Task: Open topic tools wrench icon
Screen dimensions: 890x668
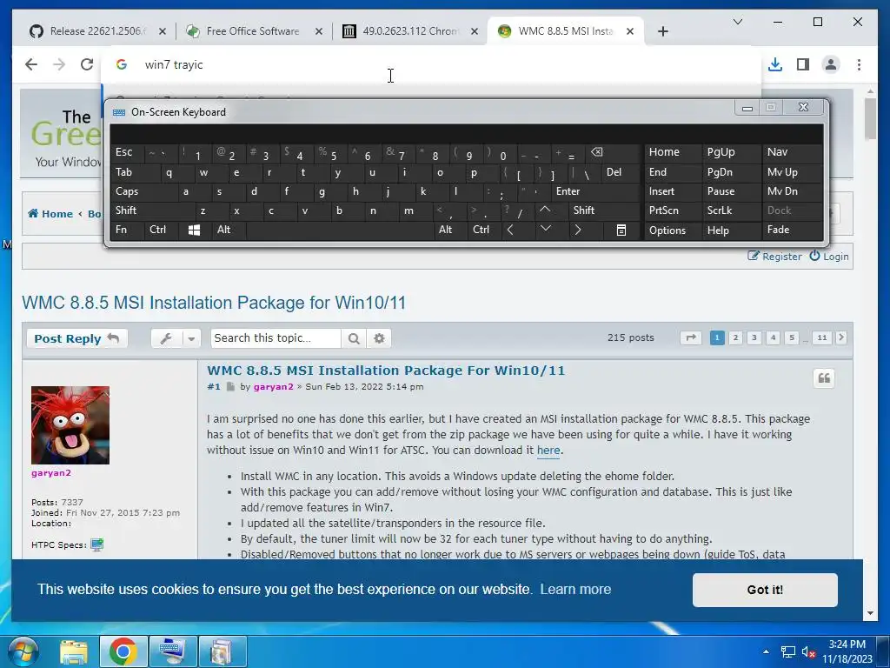Action: tap(166, 338)
